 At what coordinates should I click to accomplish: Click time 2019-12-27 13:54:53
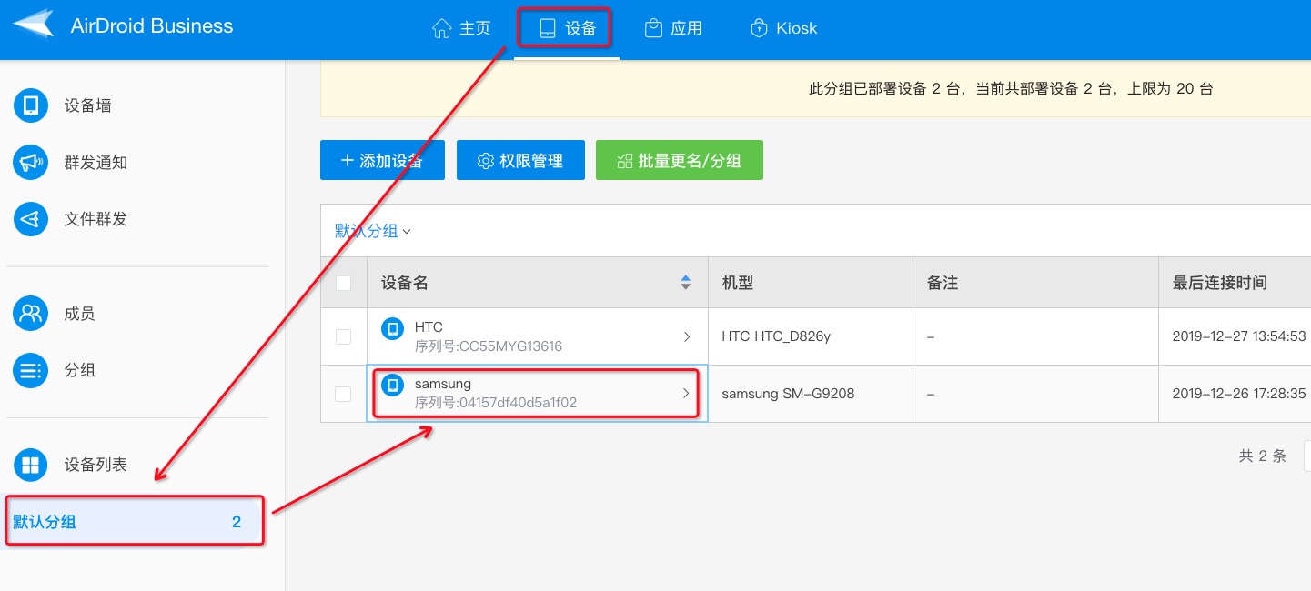tap(1239, 336)
